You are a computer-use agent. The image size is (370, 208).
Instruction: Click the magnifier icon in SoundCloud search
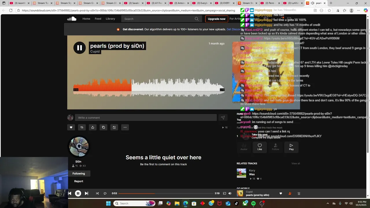[197, 19]
